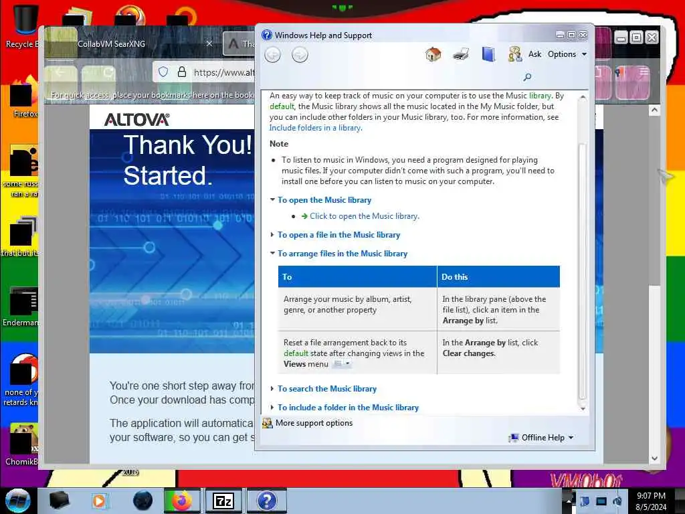The image size is (685, 514).
Task: Click the More support options icon
Action: coord(268,423)
